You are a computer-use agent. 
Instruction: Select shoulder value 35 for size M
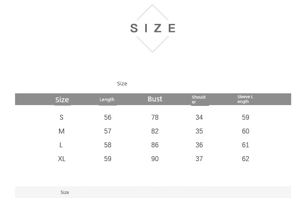[199, 131]
